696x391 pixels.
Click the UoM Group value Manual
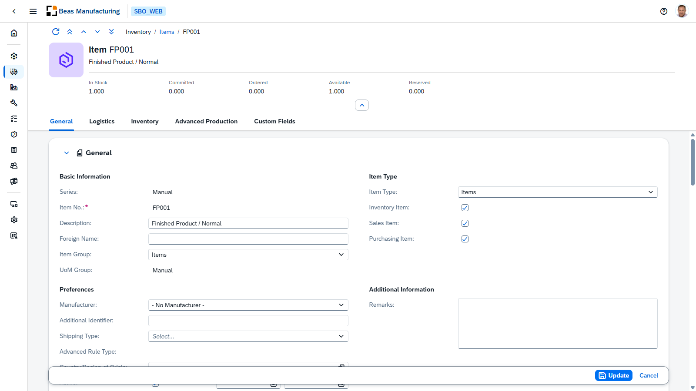(163, 270)
